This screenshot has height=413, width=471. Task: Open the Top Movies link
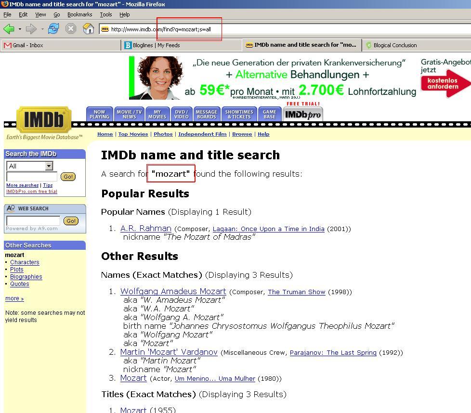click(x=133, y=134)
